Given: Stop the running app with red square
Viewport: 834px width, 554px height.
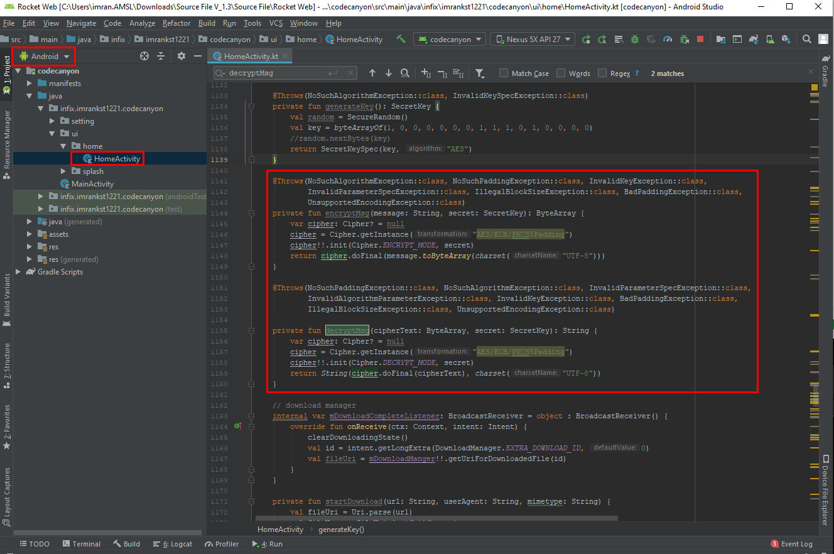Looking at the screenshot, I should [700, 39].
